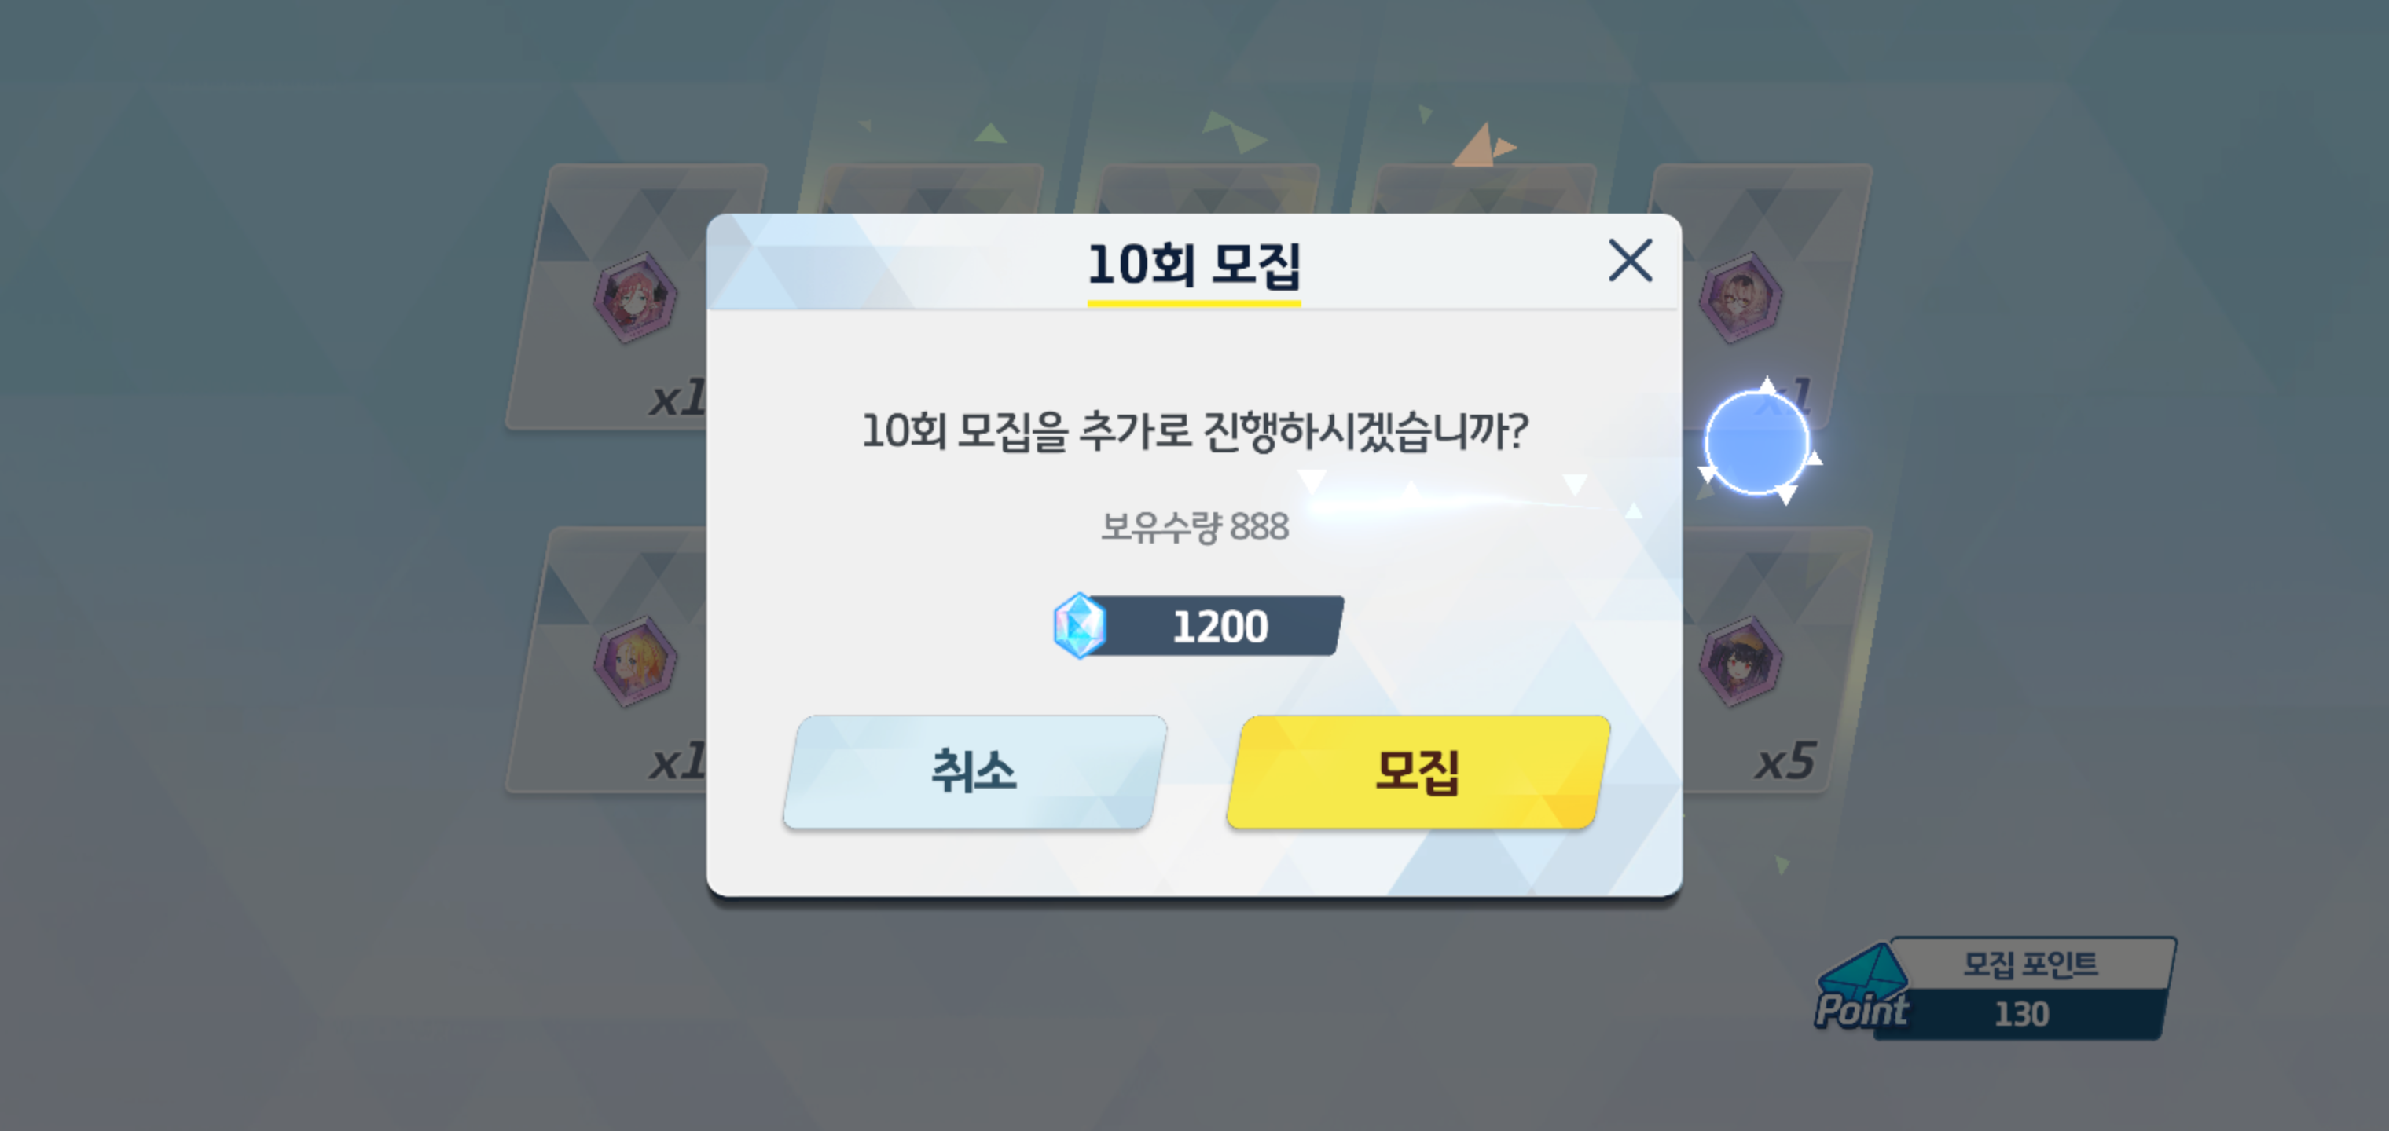
Task: Click the glowing blue circle orb
Action: pyautogui.click(x=1756, y=442)
